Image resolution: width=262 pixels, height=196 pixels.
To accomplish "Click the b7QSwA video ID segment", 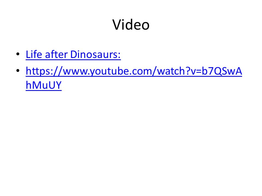I will click(222, 71).
